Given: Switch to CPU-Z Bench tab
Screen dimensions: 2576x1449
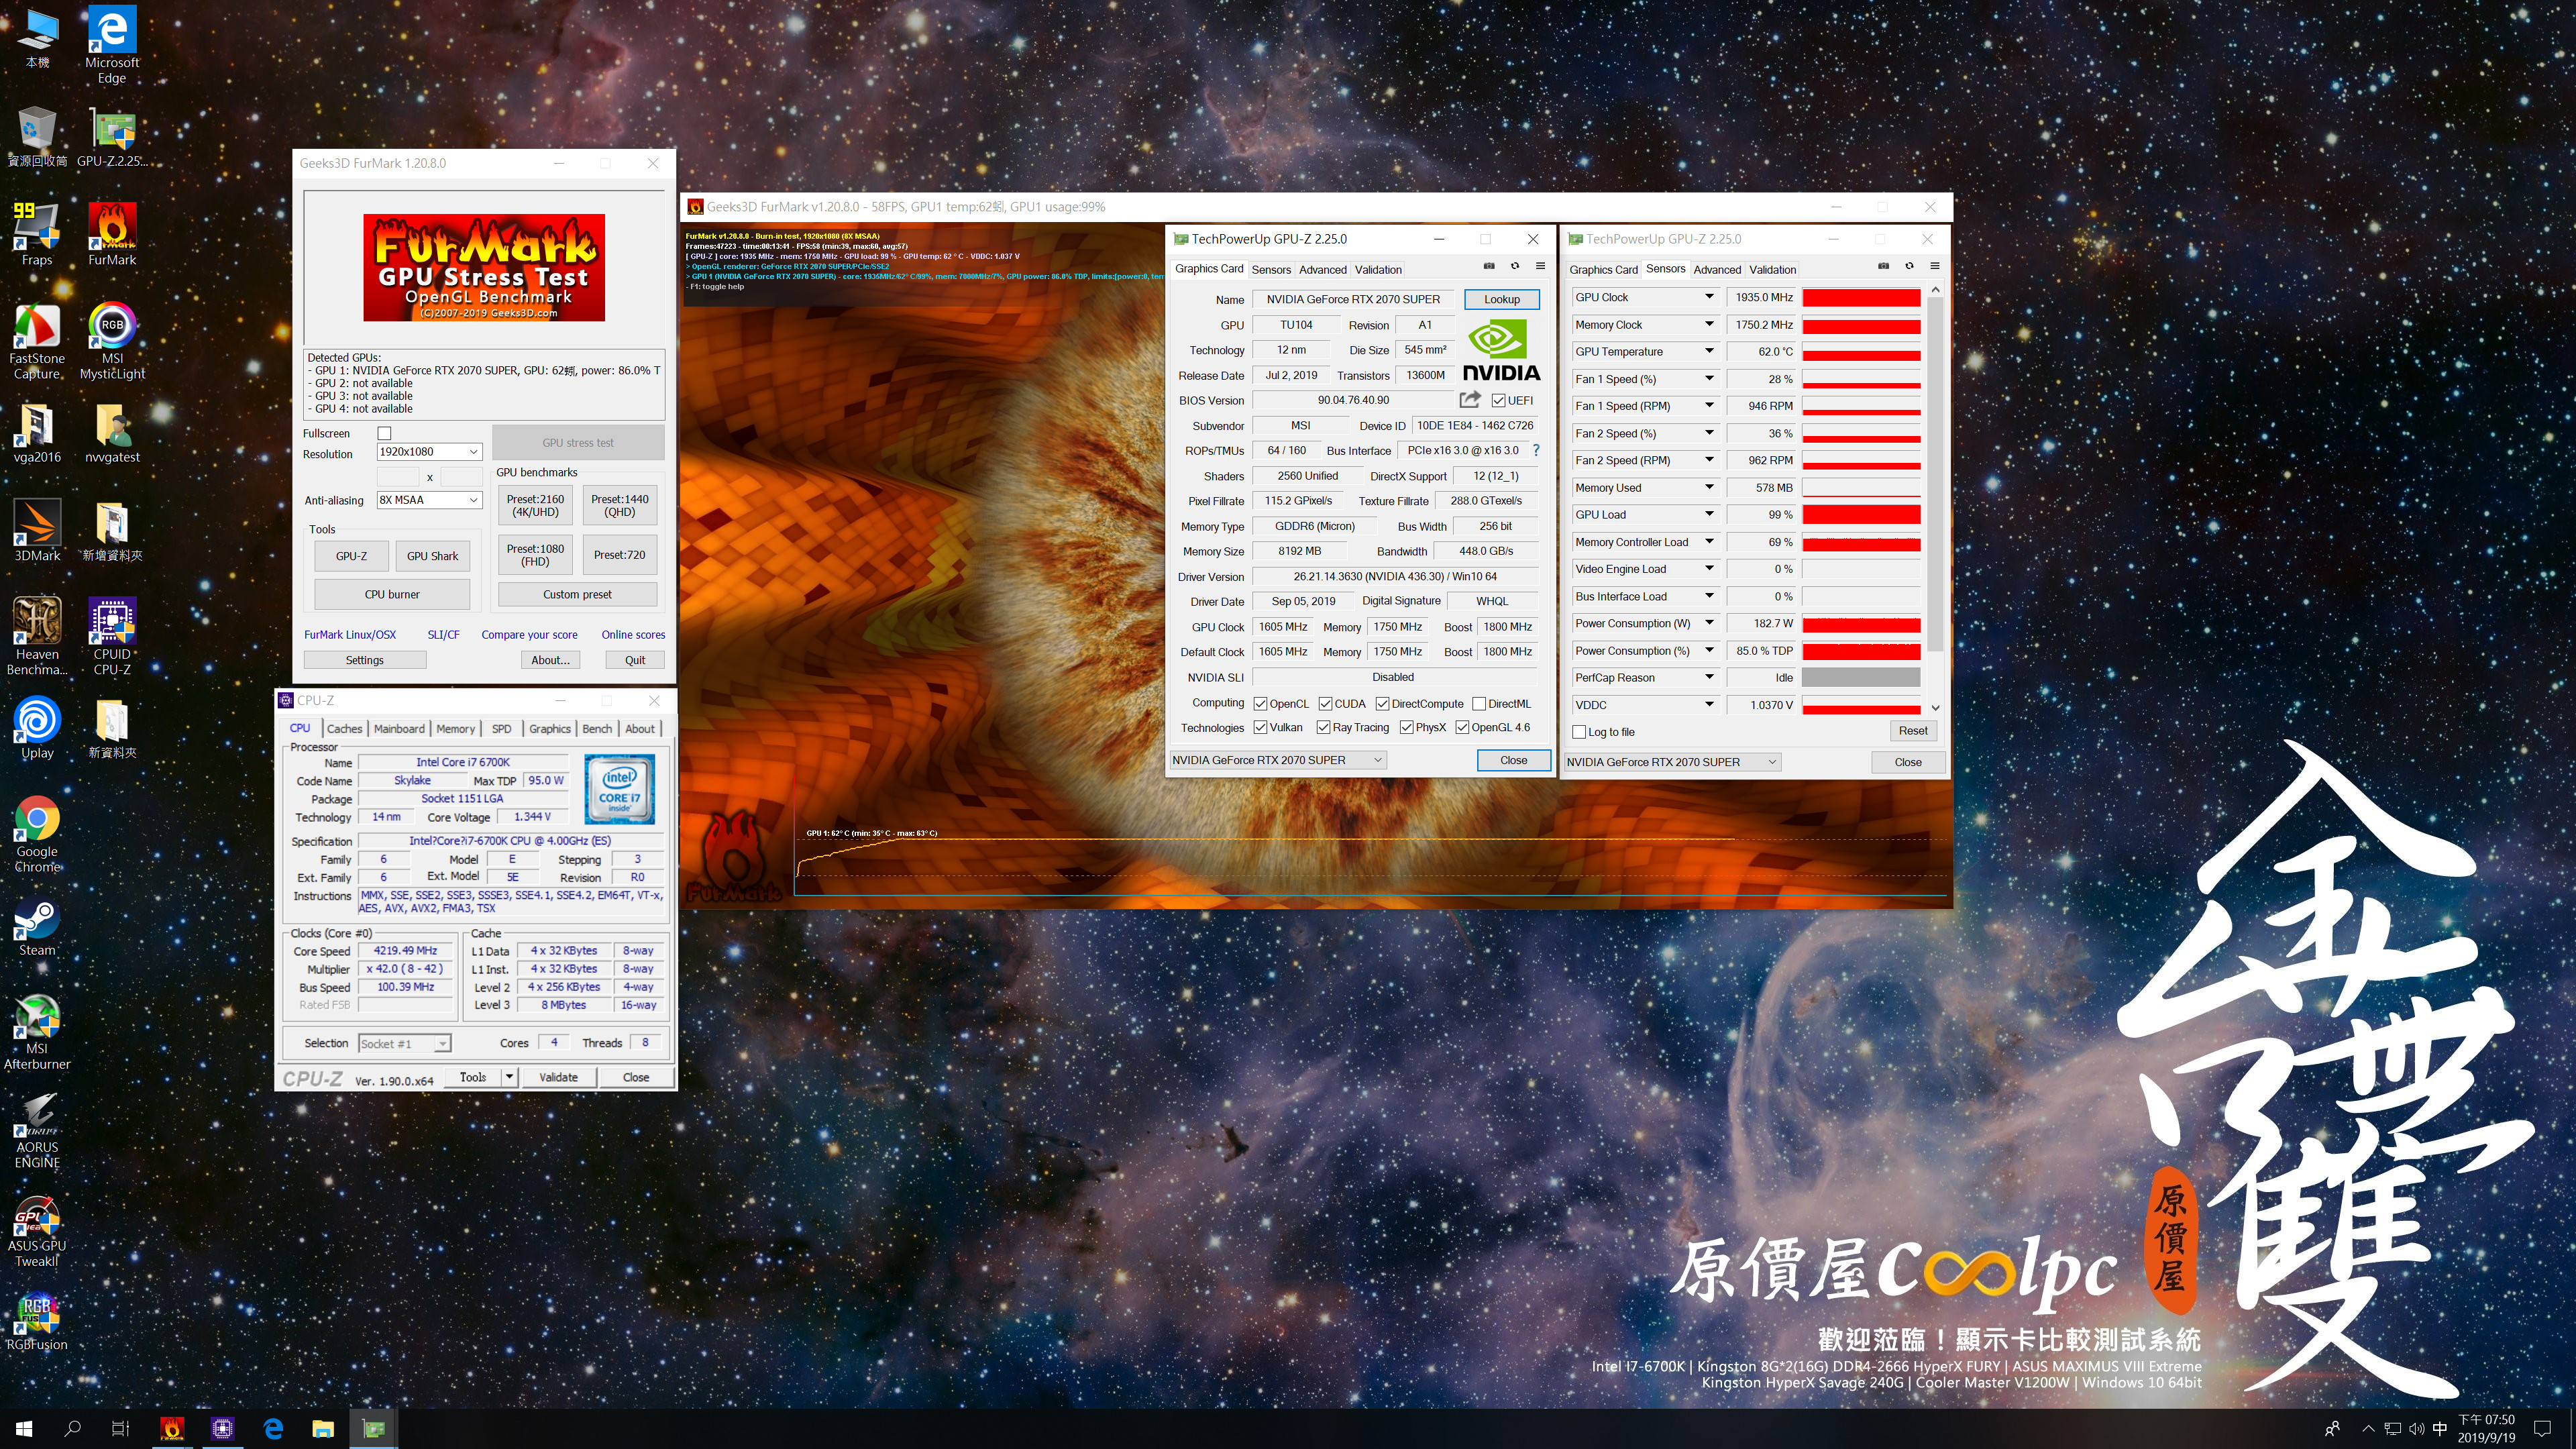Looking at the screenshot, I should pos(597,728).
